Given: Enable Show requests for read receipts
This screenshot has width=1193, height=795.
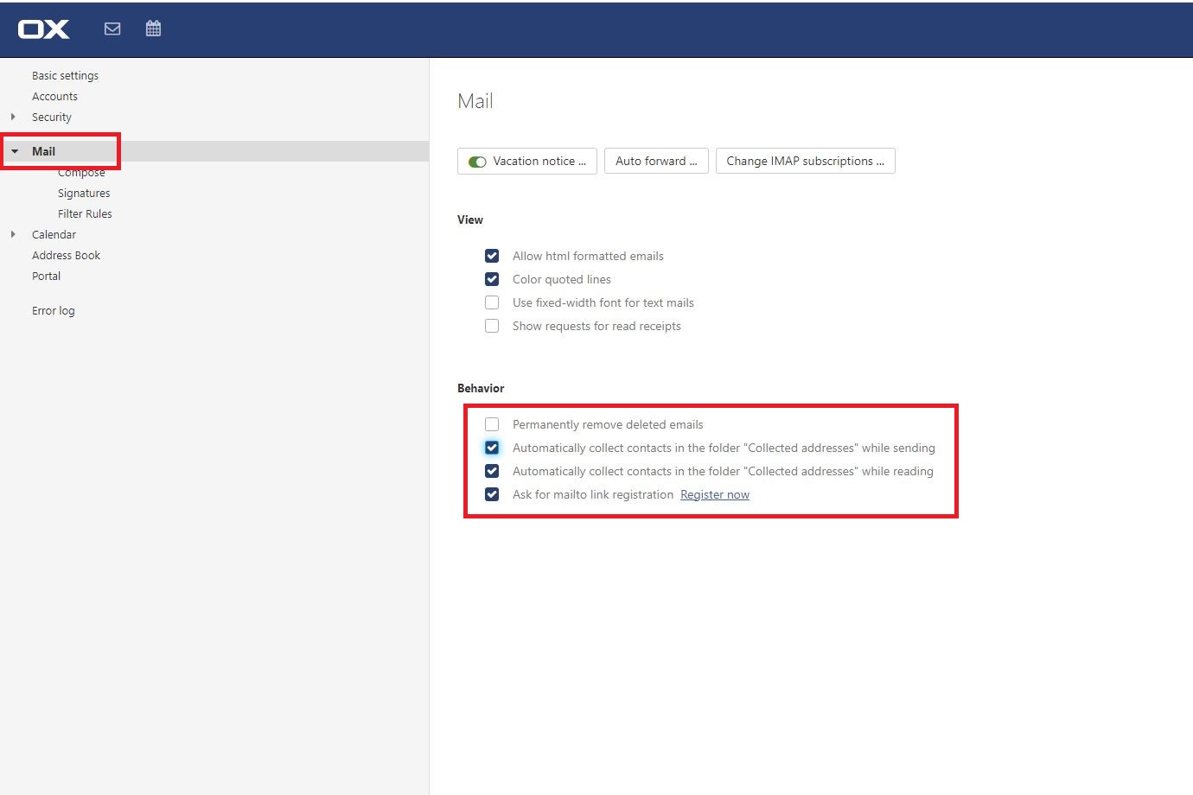Looking at the screenshot, I should 492,326.
